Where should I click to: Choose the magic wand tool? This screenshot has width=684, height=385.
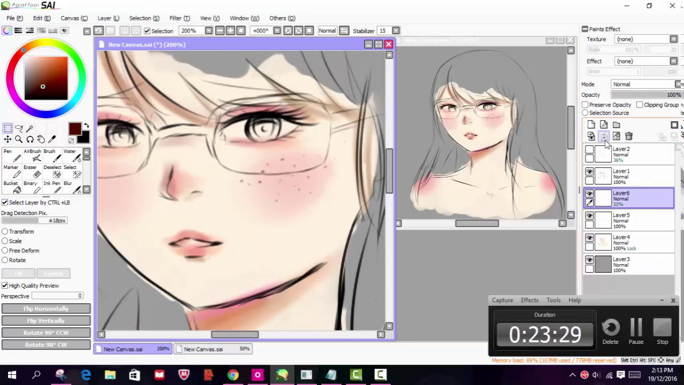[x=30, y=128]
